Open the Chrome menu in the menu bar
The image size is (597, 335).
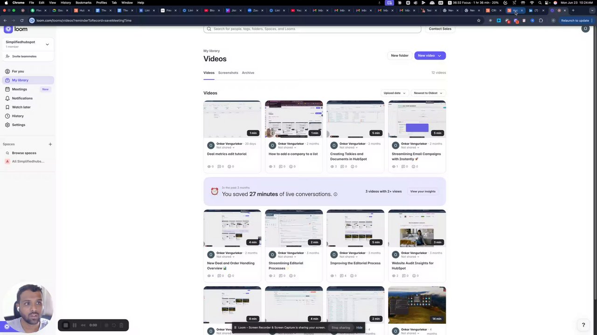(x=18, y=3)
